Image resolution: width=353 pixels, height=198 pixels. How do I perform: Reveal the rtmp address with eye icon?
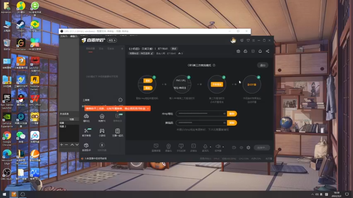pyautogui.click(x=224, y=114)
